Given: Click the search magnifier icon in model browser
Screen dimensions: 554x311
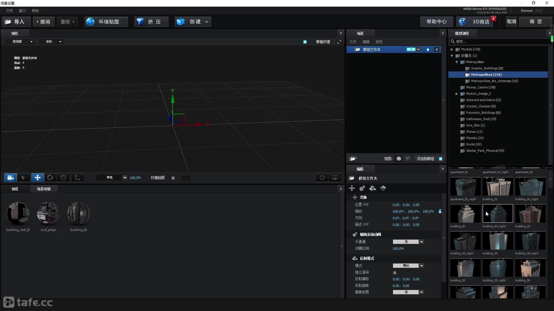Looking at the screenshot, I should (453, 41).
